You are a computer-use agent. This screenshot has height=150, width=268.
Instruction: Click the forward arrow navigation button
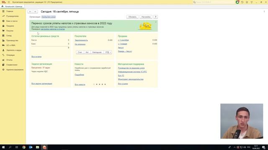(x=35, y=12)
